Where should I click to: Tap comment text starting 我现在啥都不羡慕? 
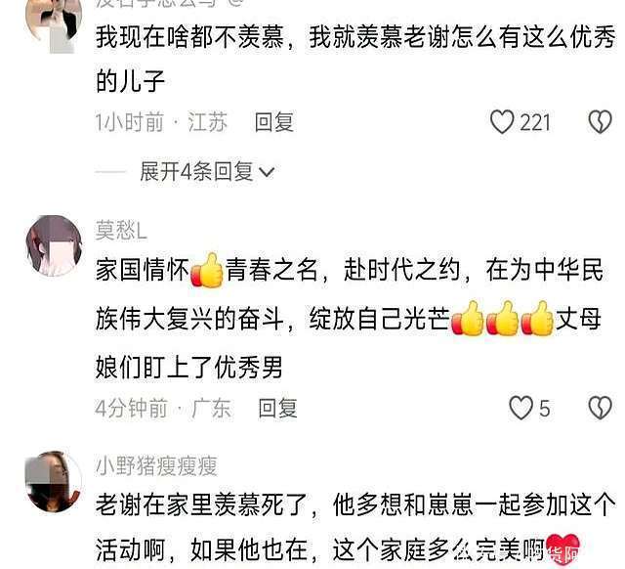(x=355, y=59)
